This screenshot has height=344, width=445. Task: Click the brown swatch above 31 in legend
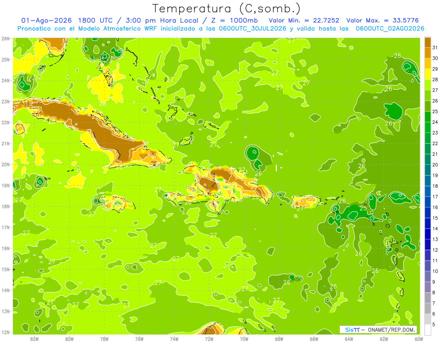428,42
